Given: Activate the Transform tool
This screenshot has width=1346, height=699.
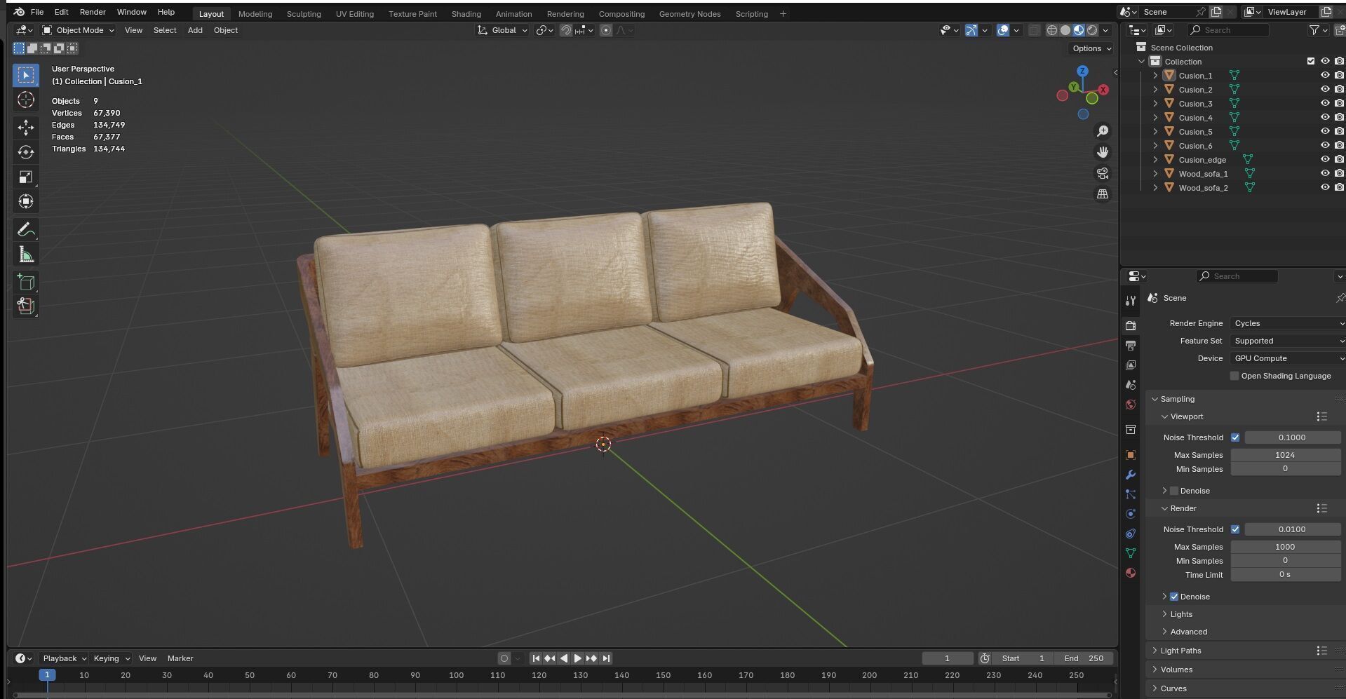Looking at the screenshot, I should click(x=26, y=201).
